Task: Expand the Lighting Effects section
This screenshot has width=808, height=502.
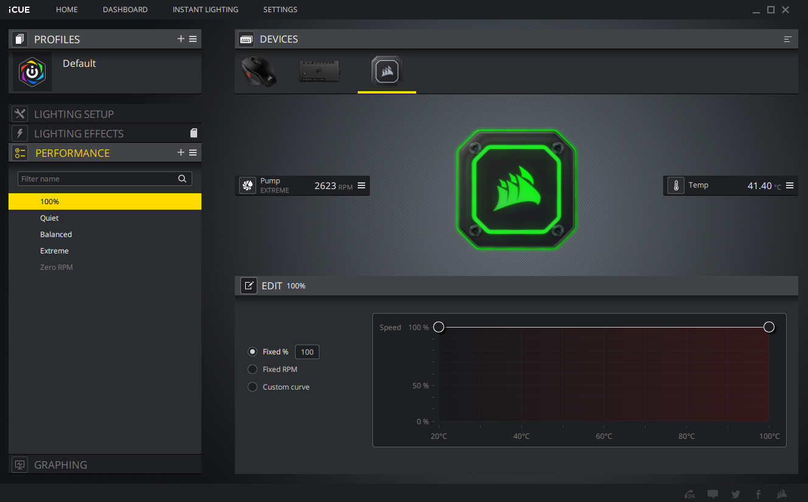Action: pyautogui.click(x=105, y=133)
